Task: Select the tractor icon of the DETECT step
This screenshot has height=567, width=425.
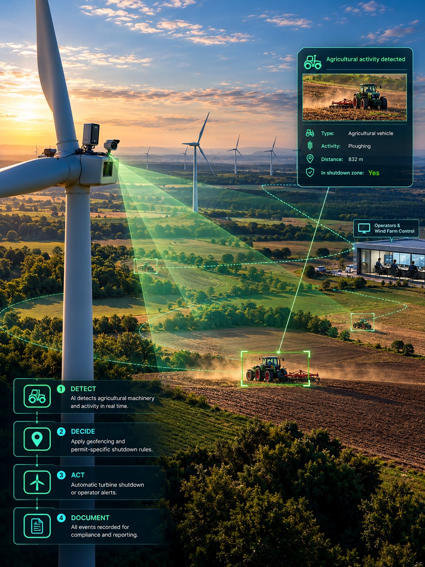Action: [x=37, y=396]
